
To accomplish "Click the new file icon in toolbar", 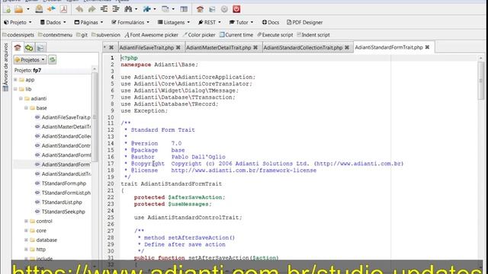I will 7,9.
